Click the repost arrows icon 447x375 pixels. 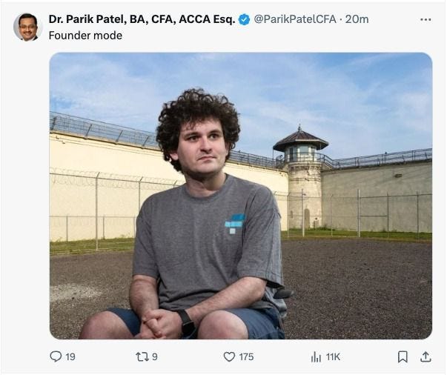point(142,356)
